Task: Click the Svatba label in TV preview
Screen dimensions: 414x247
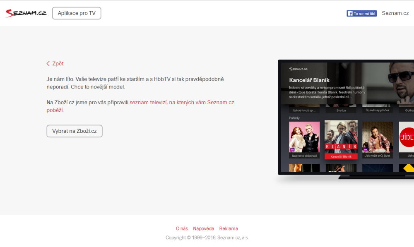Action: click(x=341, y=110)
